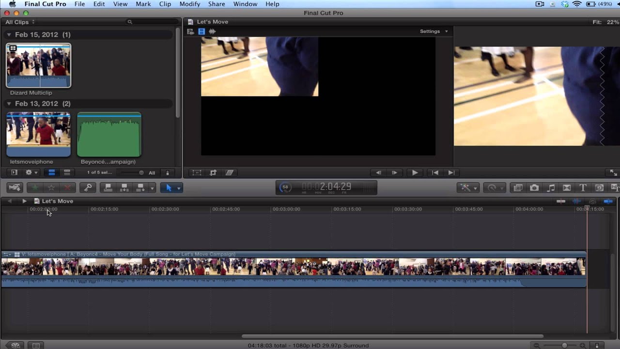620x349 pixels.
Task: Select the Dizard Multiclip thumbnail
Action: click(x=38, y=65)
